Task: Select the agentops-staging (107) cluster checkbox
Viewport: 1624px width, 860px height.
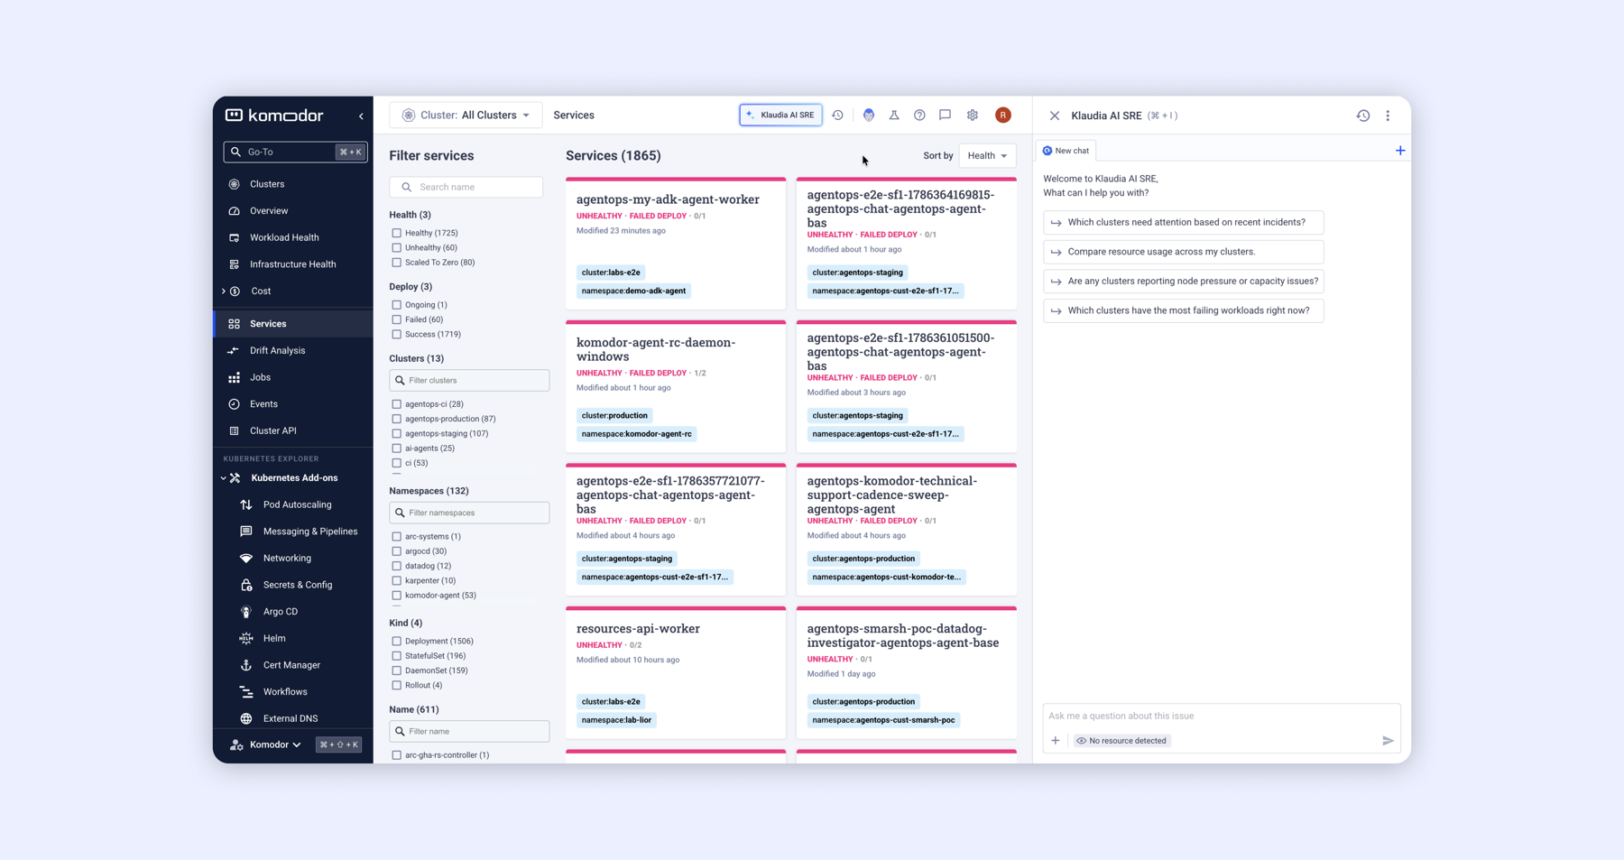Action: click(397, 434)
